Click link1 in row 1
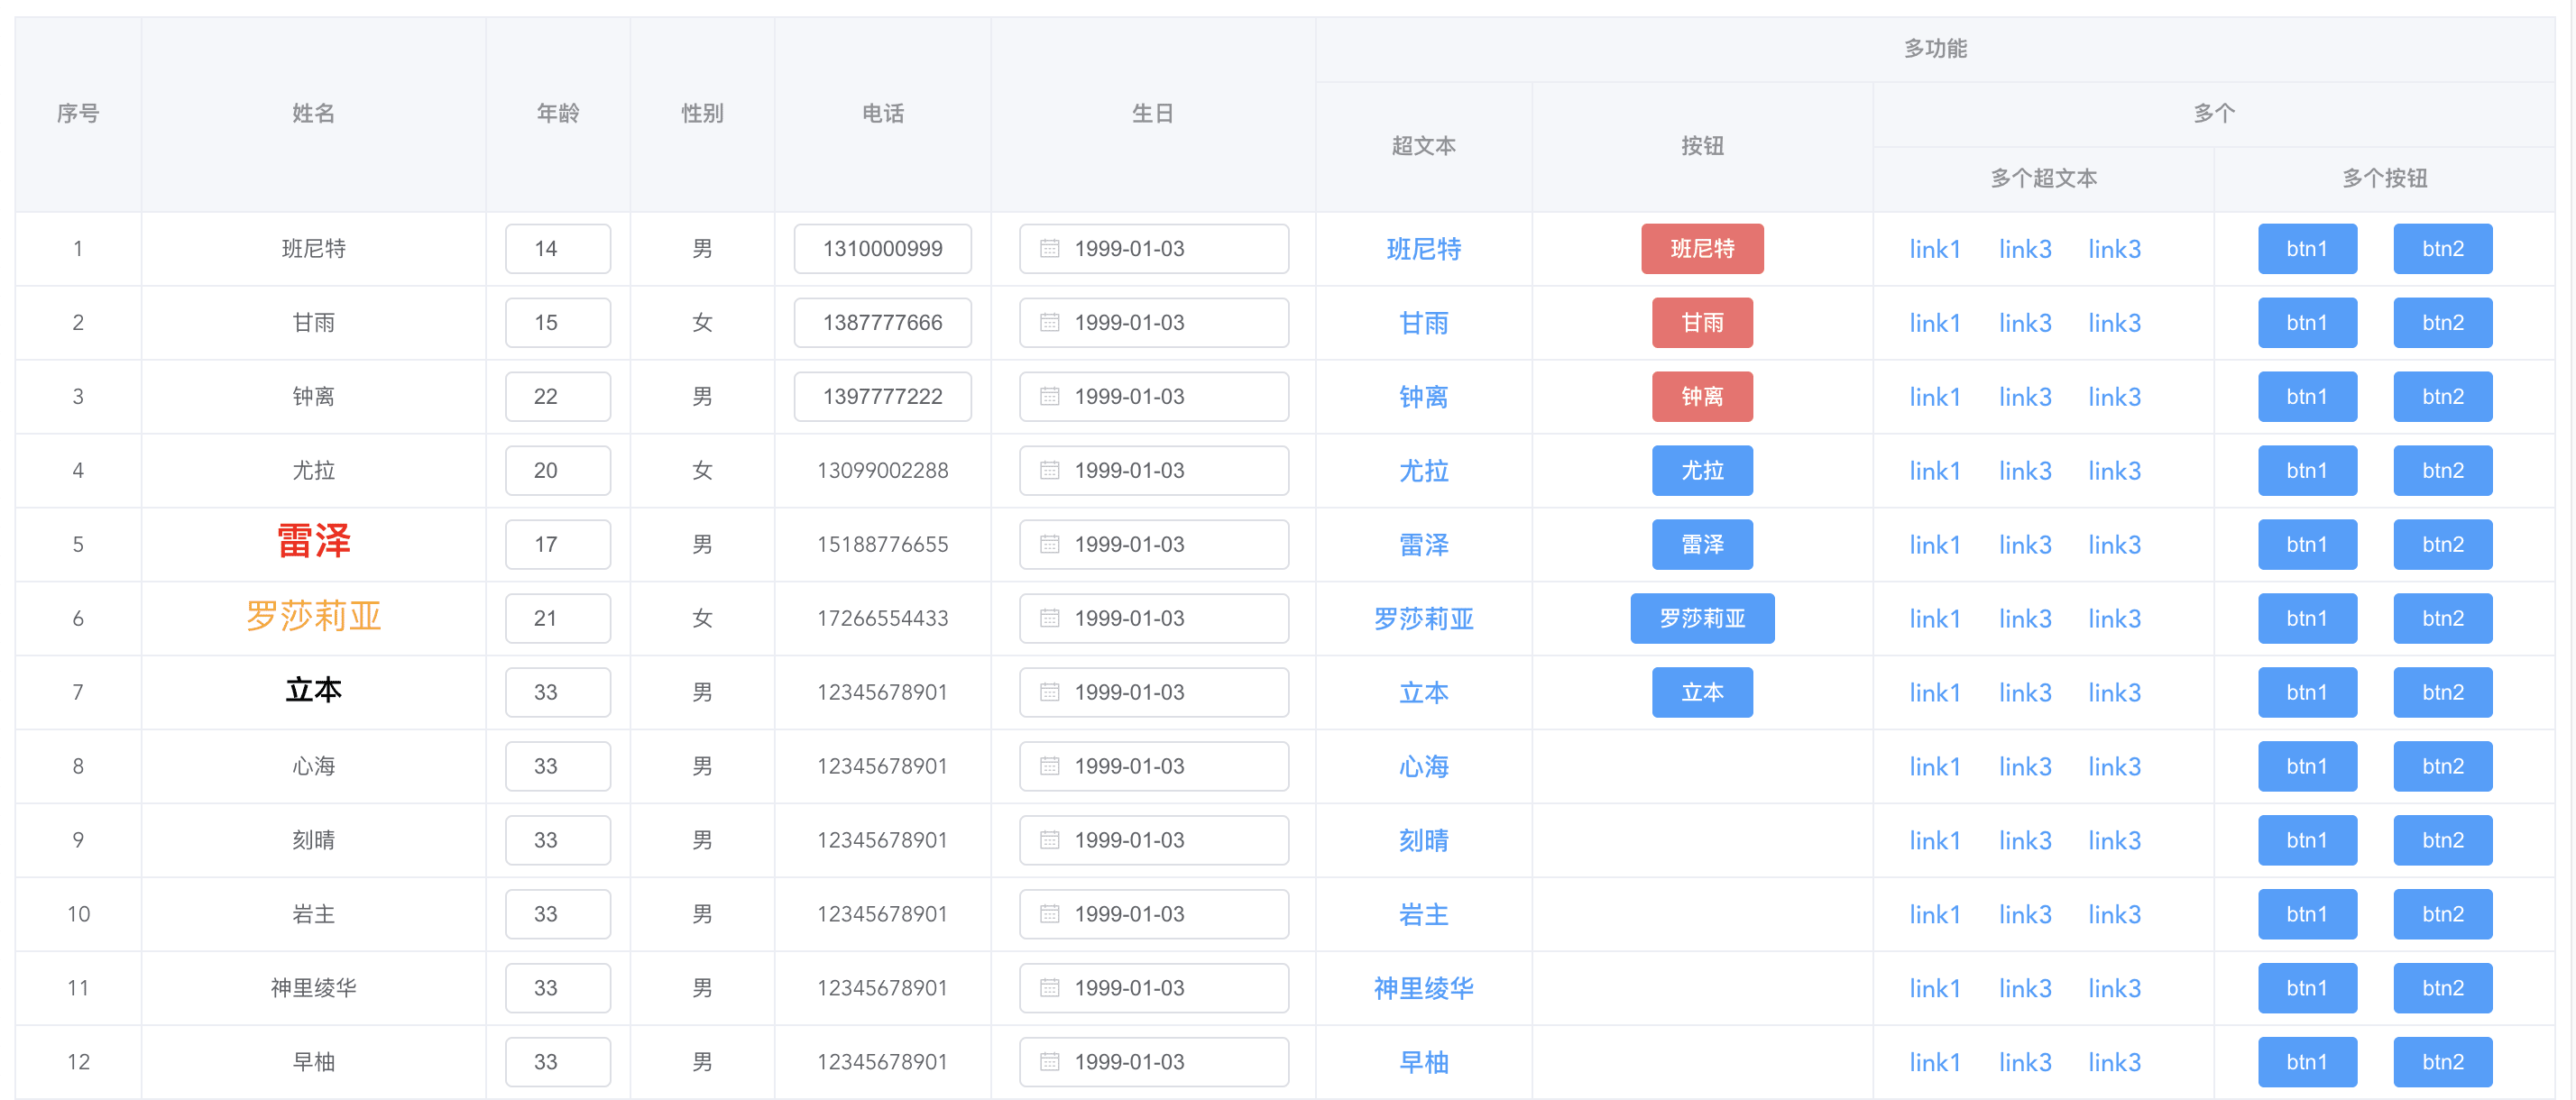2576x1100 pixels. click(1935, 249)
